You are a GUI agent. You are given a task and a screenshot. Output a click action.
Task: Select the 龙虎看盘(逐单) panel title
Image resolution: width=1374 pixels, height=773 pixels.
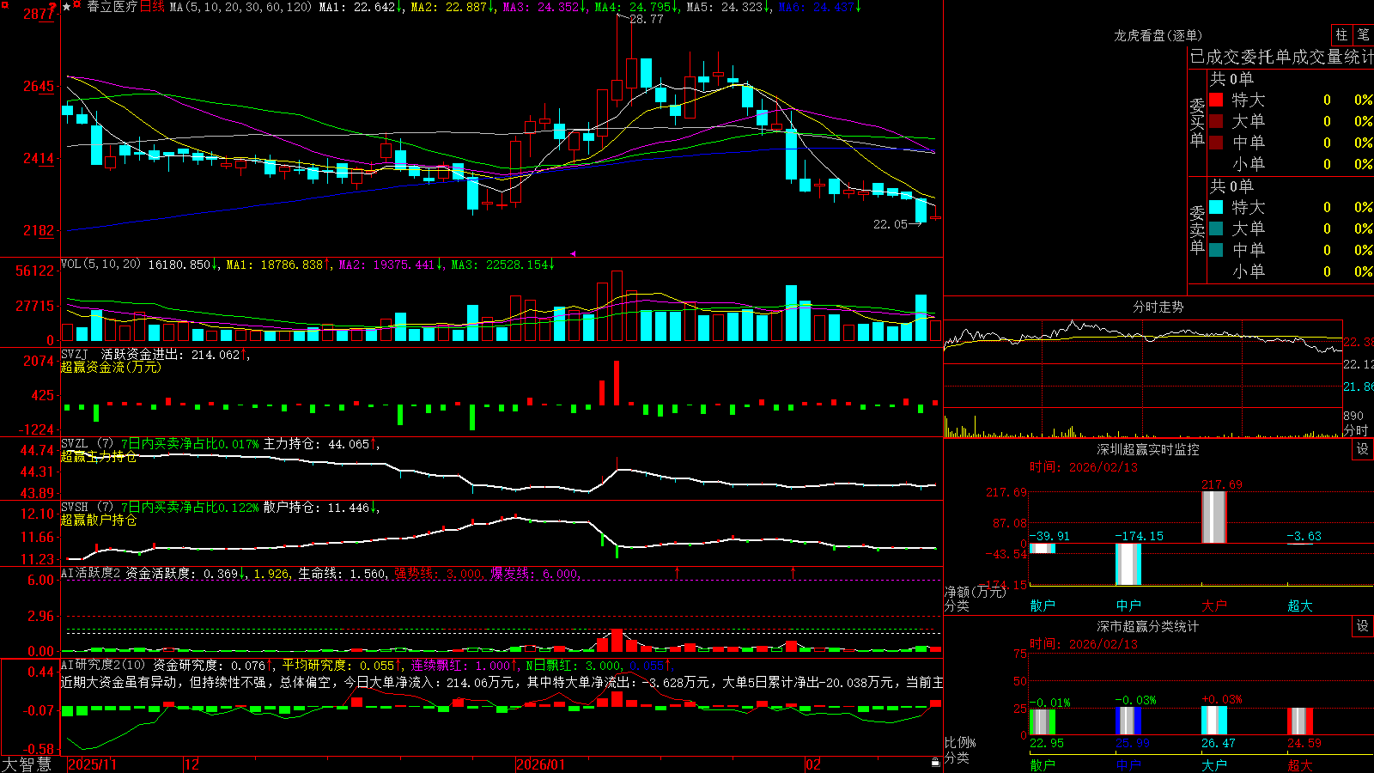coord(1158,35)
